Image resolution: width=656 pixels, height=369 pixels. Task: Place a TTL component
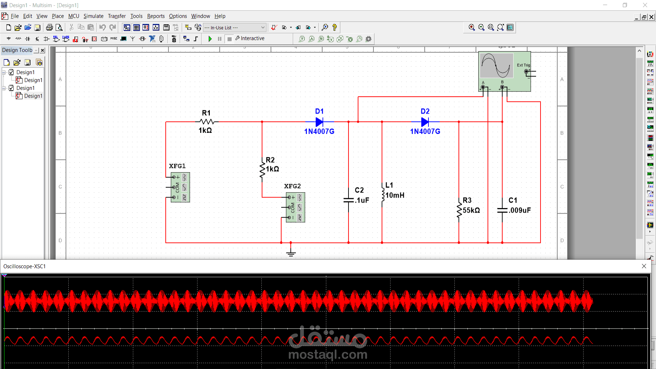point(56,39)
